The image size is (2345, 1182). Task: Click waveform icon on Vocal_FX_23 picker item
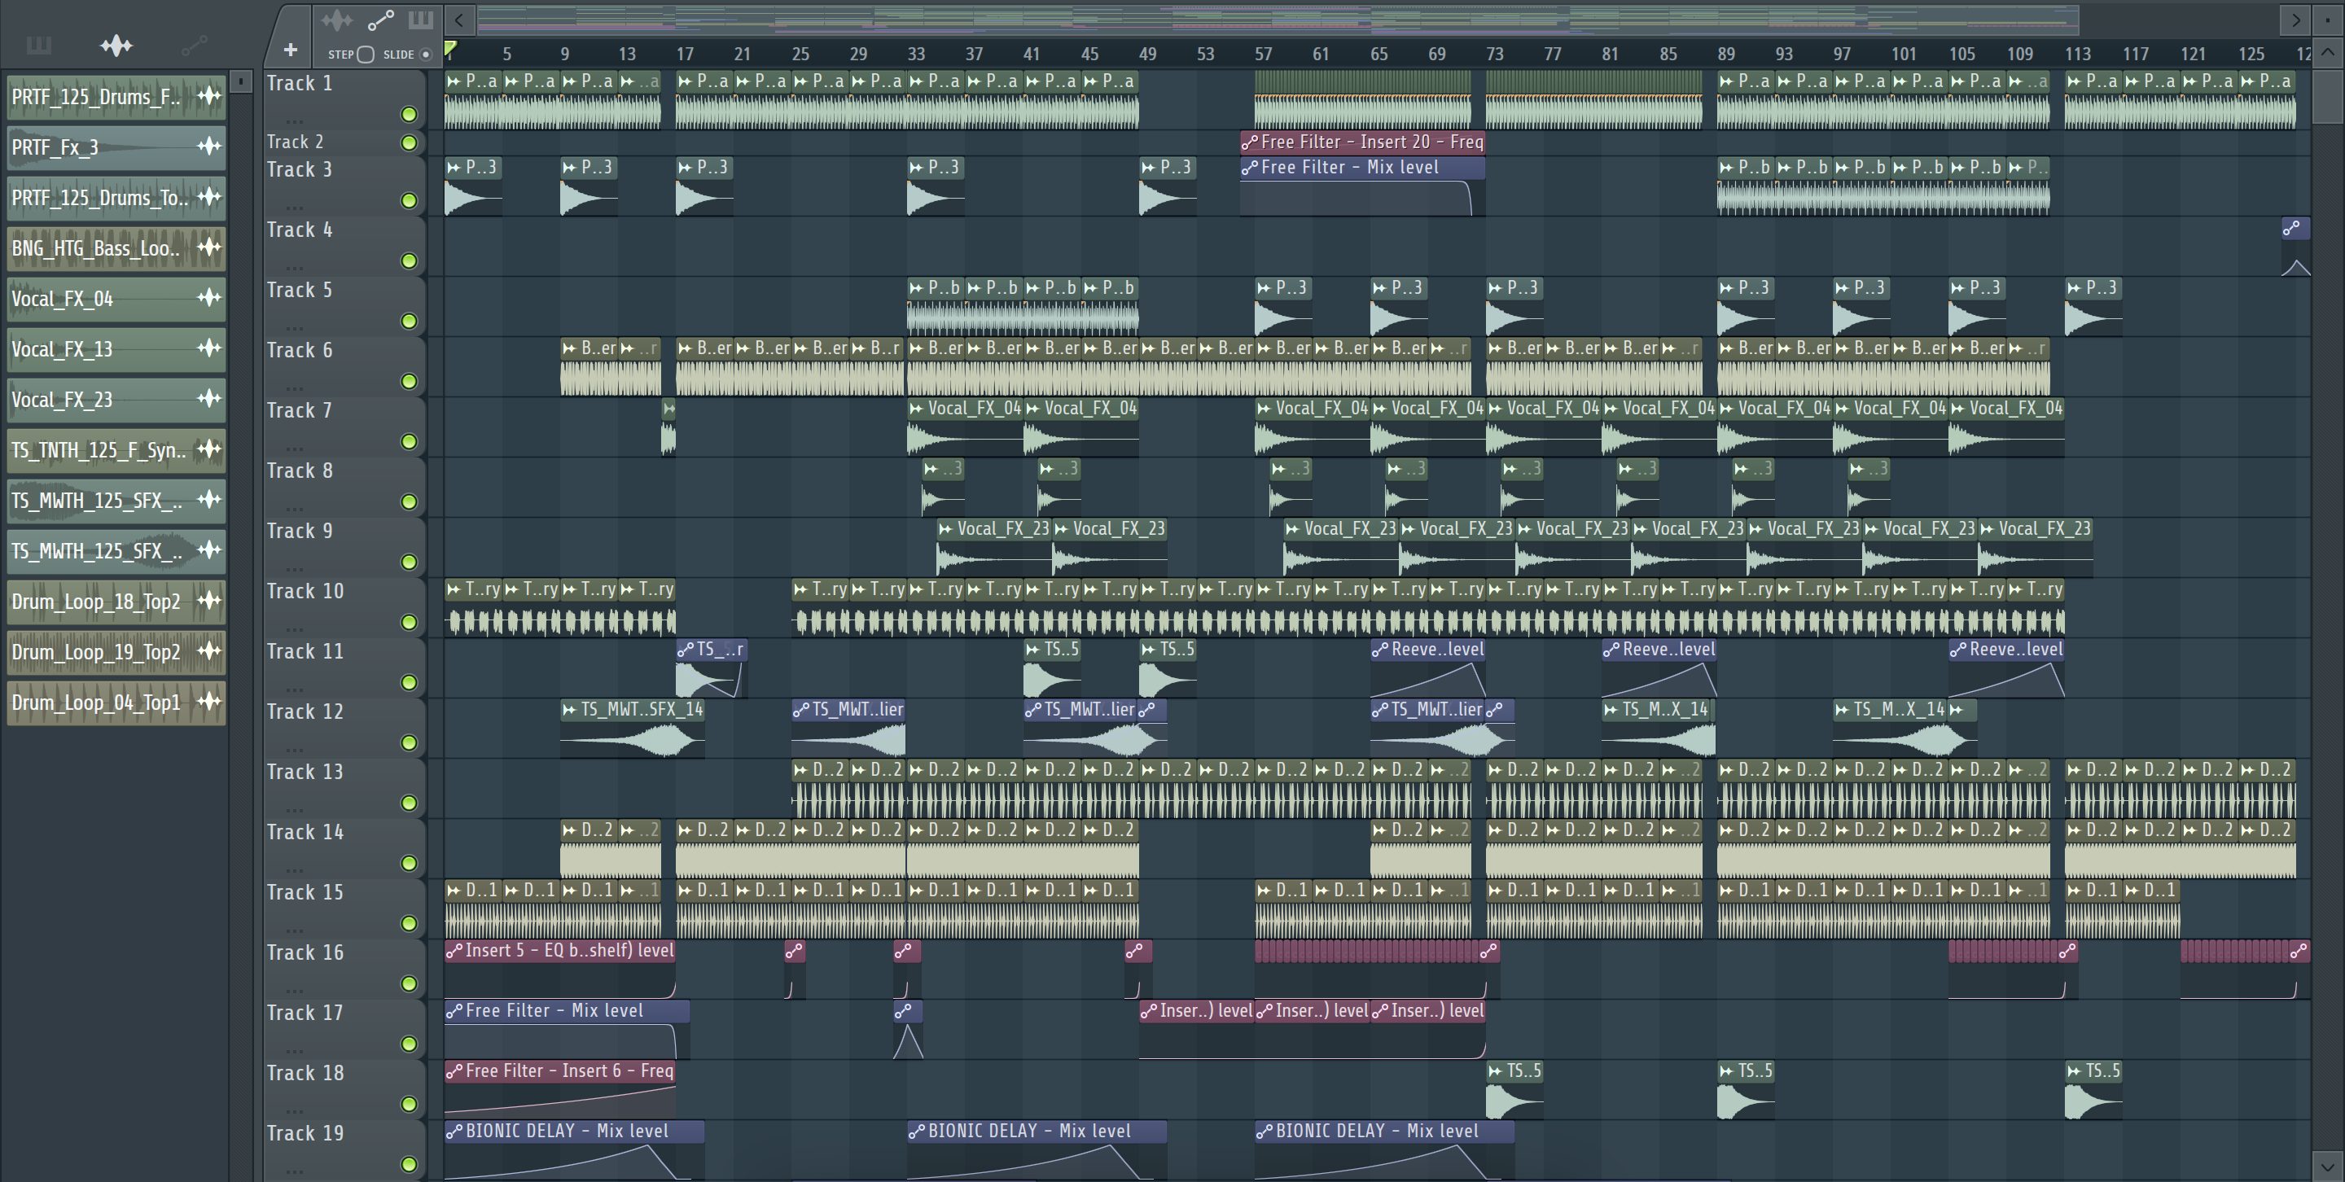point(209,399)
